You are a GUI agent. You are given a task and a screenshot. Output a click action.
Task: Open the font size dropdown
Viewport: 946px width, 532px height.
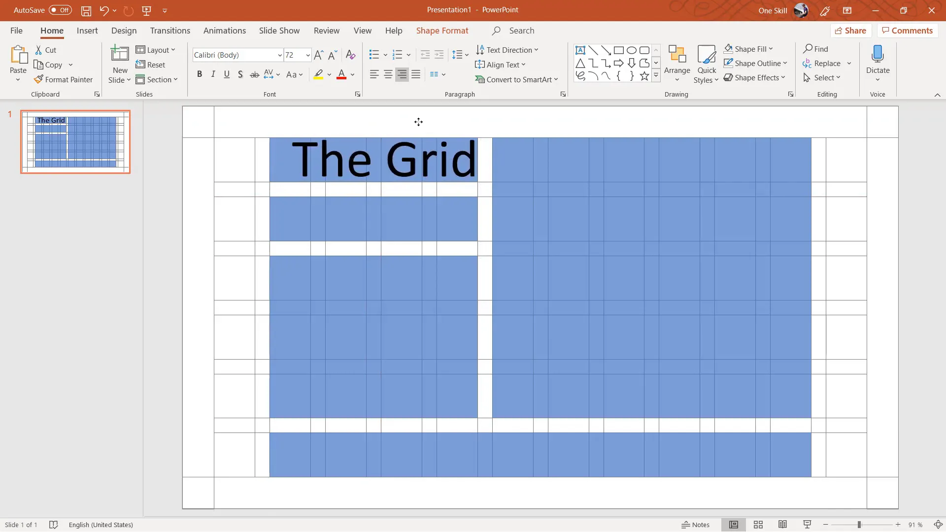pos(307,55)
